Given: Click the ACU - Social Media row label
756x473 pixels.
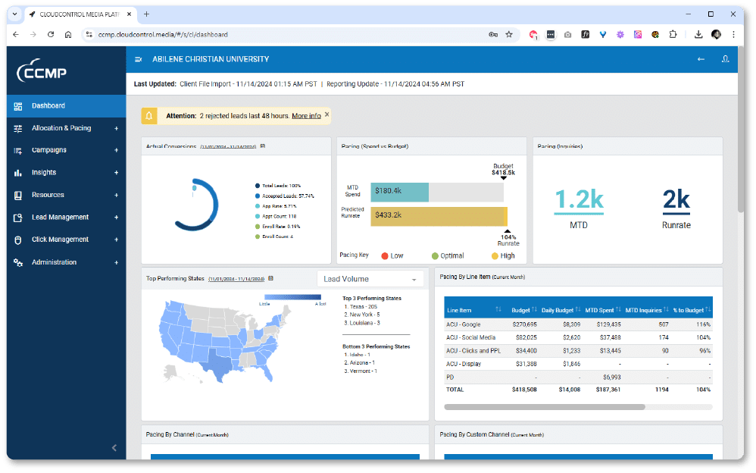Looking at the screenshot, I should tap(470, 338).
